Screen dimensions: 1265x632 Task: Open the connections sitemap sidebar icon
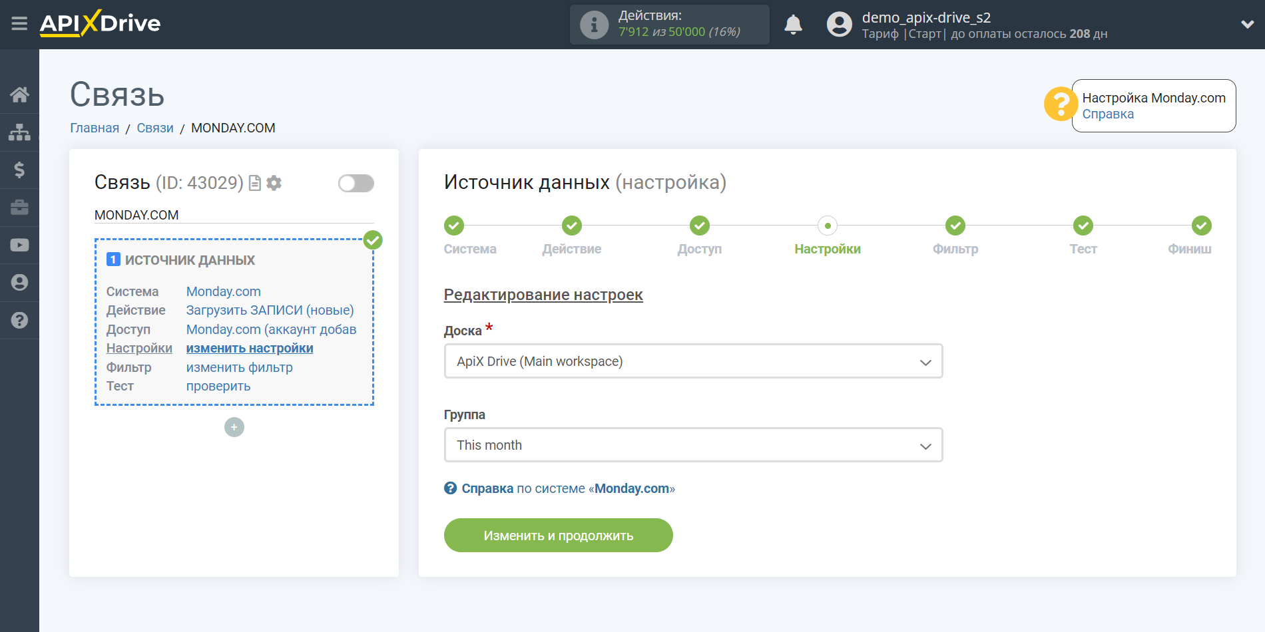[x=19, y=132]
